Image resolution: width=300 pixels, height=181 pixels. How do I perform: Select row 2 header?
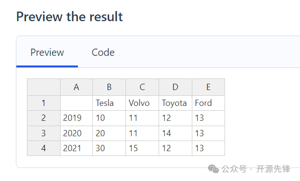point(44,118)
